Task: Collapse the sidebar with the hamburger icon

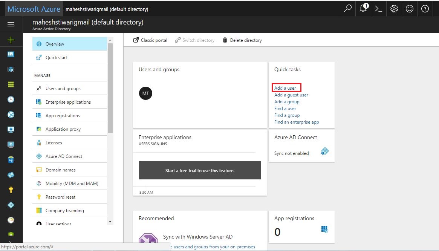Action: pyautogui.click(x=11, y=24)
